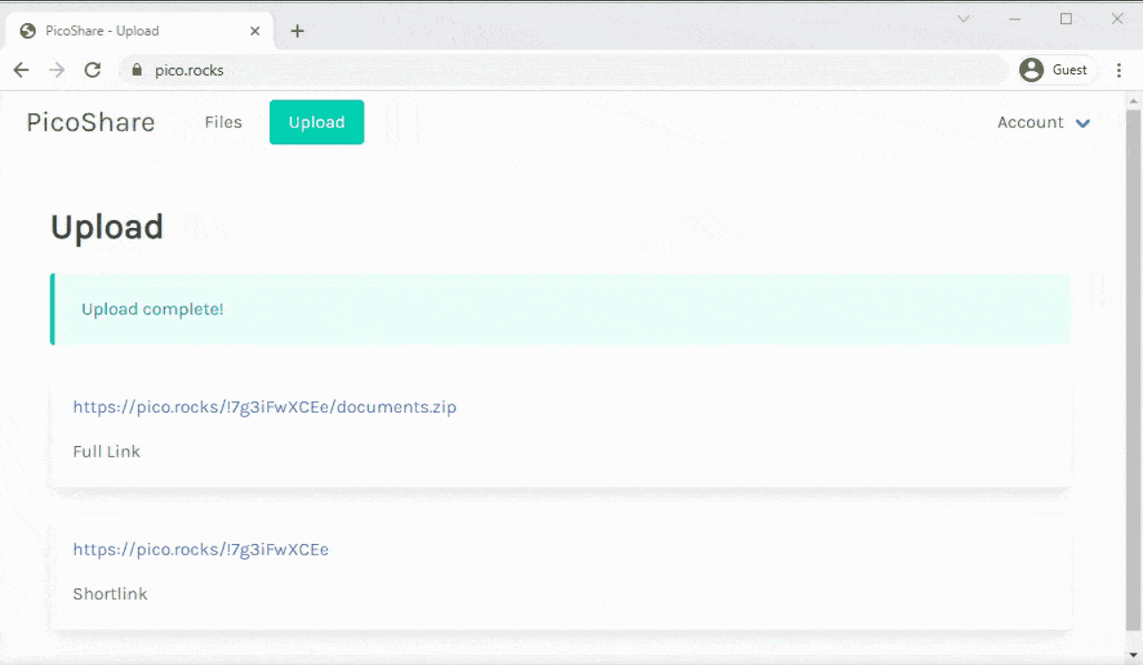1143x665 pixels.
Task: Click the page vertical scrollbar
Action: point(1133,369)
